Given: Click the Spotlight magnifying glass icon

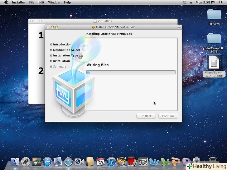Looking at the screenshot, I should tap(221, 2).
